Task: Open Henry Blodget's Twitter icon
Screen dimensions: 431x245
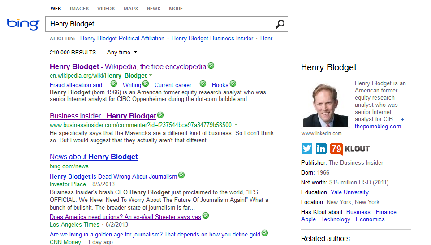Action: pyautogui.click(x=307, y=149)
